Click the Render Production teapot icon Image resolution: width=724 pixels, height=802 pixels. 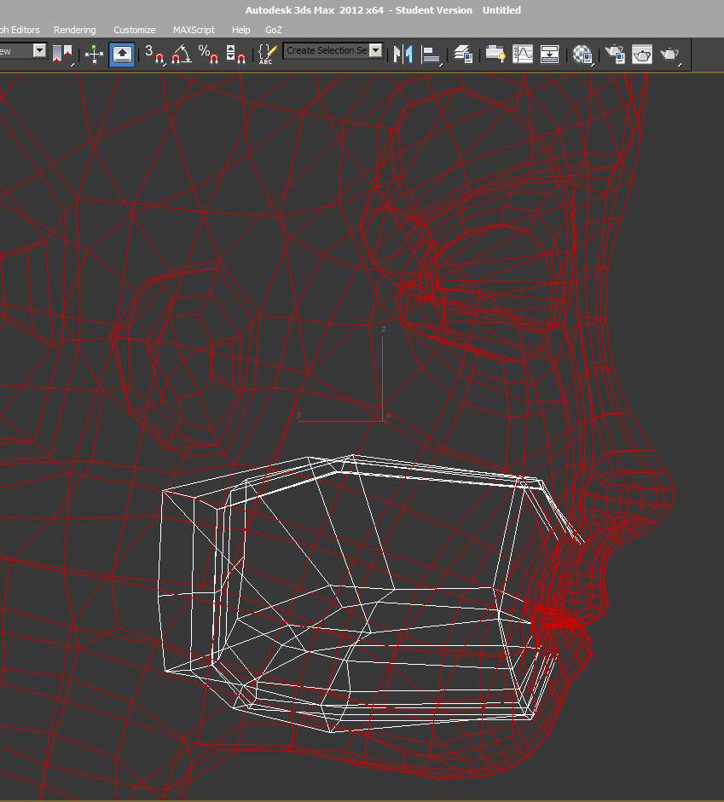point(670,54)
